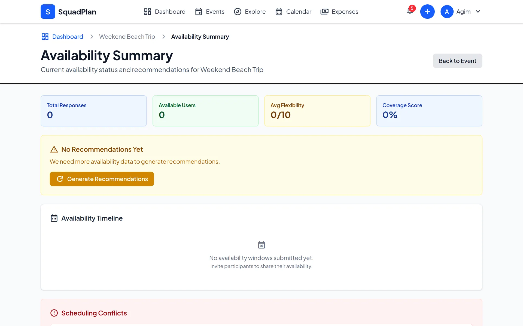Open the Dashboard nav item
The height and width of the screenshot is (326, 523).
coord(165,12)
